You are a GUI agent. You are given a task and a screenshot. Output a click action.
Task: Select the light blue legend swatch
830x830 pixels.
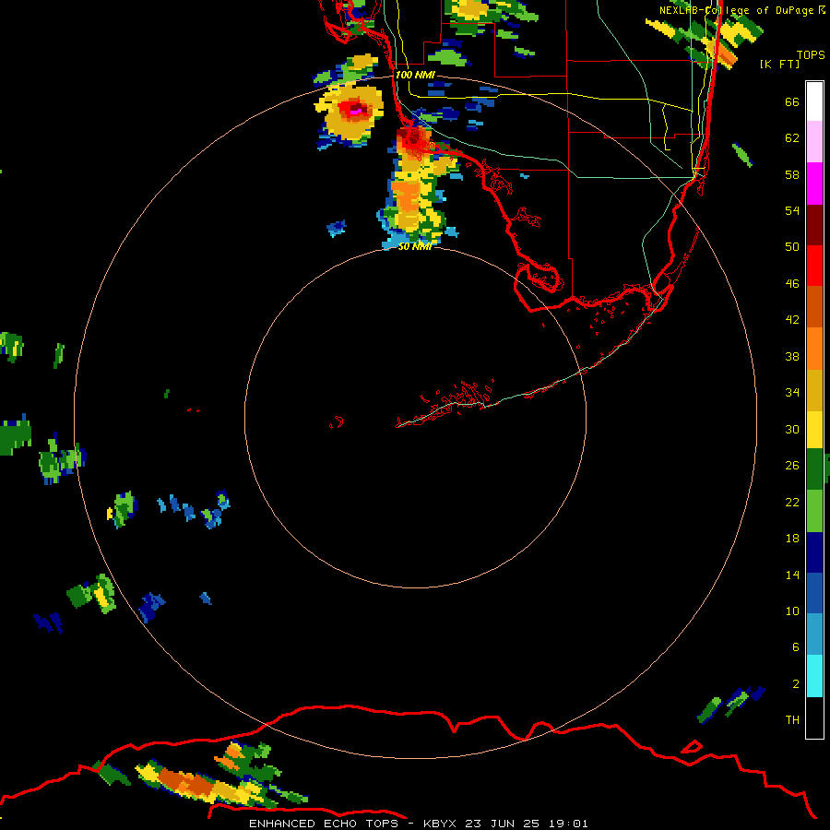pyautogui.click(x=814, y=634)
